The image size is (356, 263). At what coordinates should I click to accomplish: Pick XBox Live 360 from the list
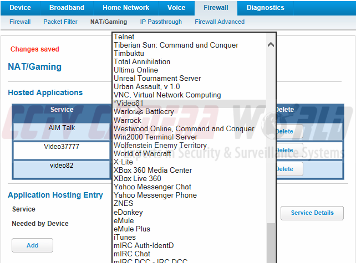[x=137, y=178]
